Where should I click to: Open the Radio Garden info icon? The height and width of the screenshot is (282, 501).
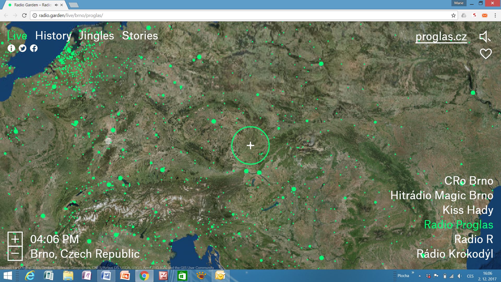[11, 48]
